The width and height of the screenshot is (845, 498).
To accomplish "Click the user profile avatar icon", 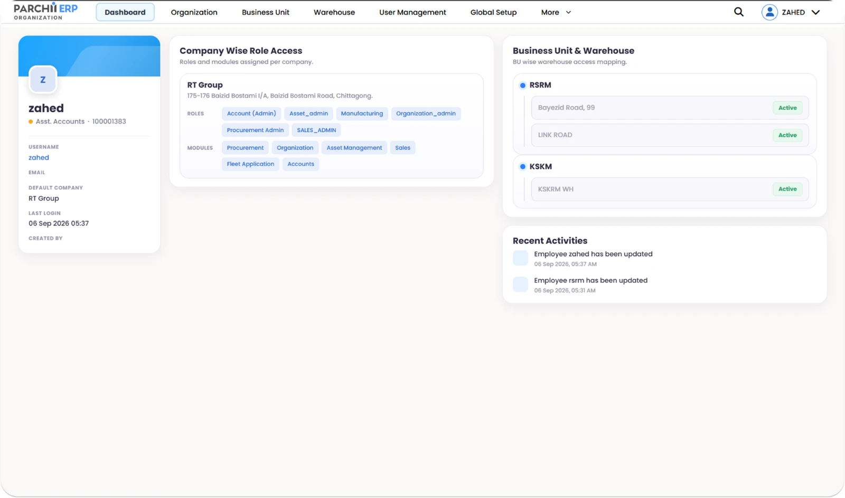I will pyautogui.click(x=769, y=12).
